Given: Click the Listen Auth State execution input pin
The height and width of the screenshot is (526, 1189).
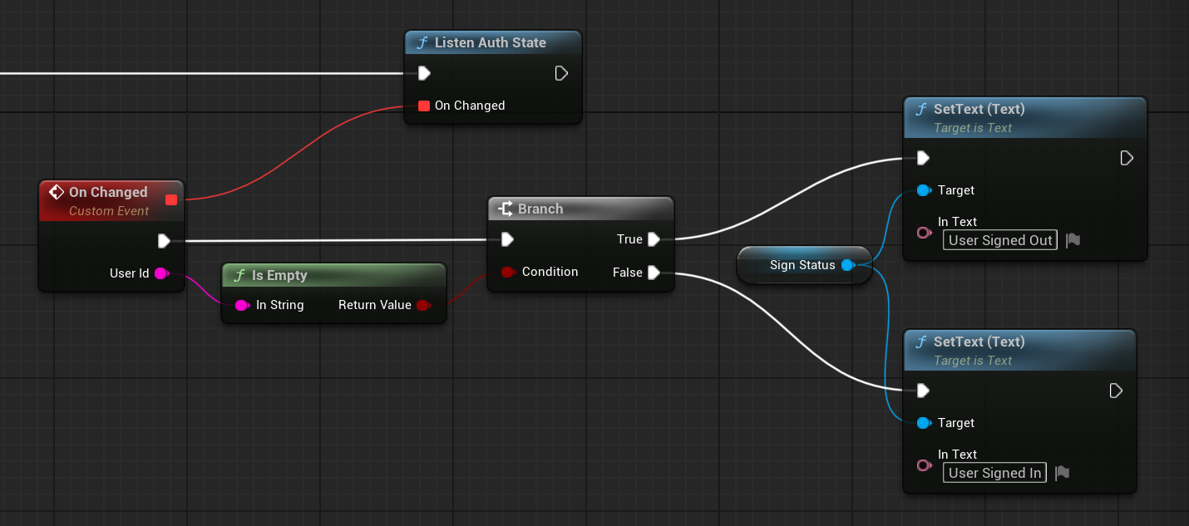Looking at the screenshot, I should (424, 73).
